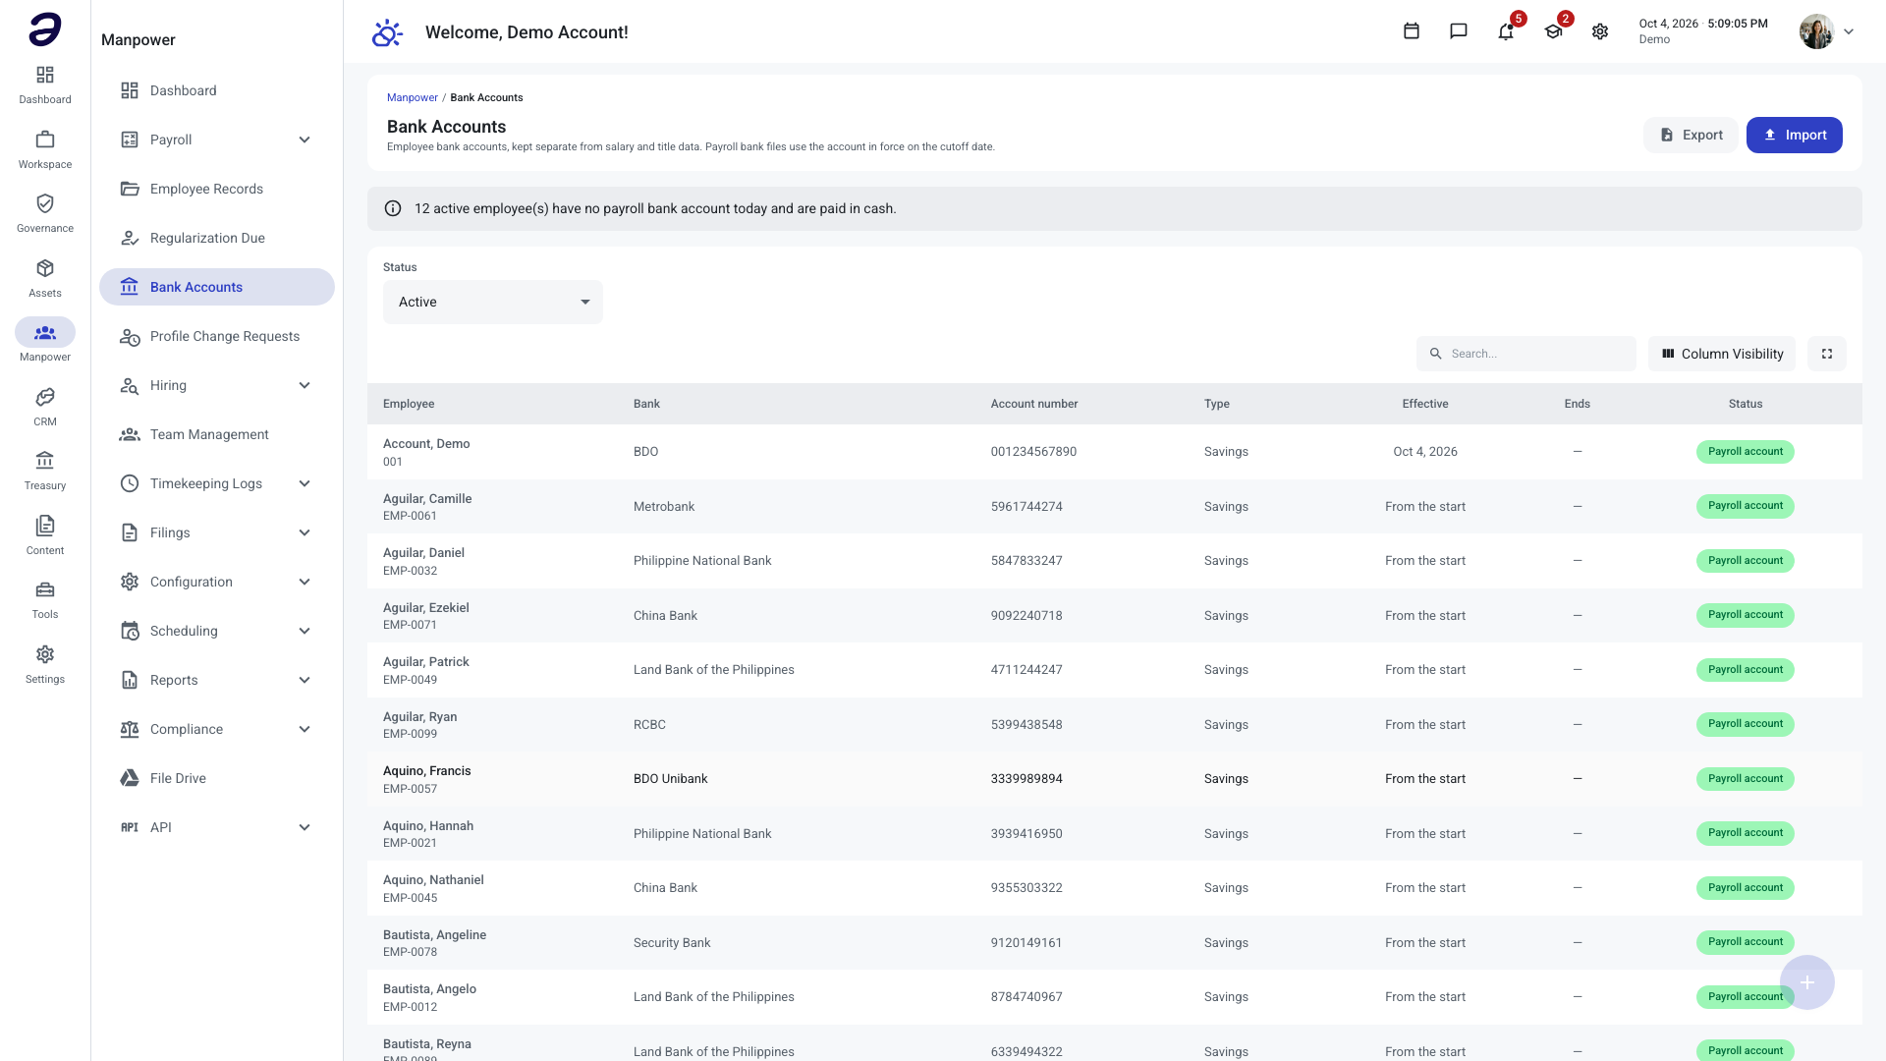The height and width of the screenshot is (1061, 1886).
Task: Open the notifications bell icon
Action: point(1506,31)
